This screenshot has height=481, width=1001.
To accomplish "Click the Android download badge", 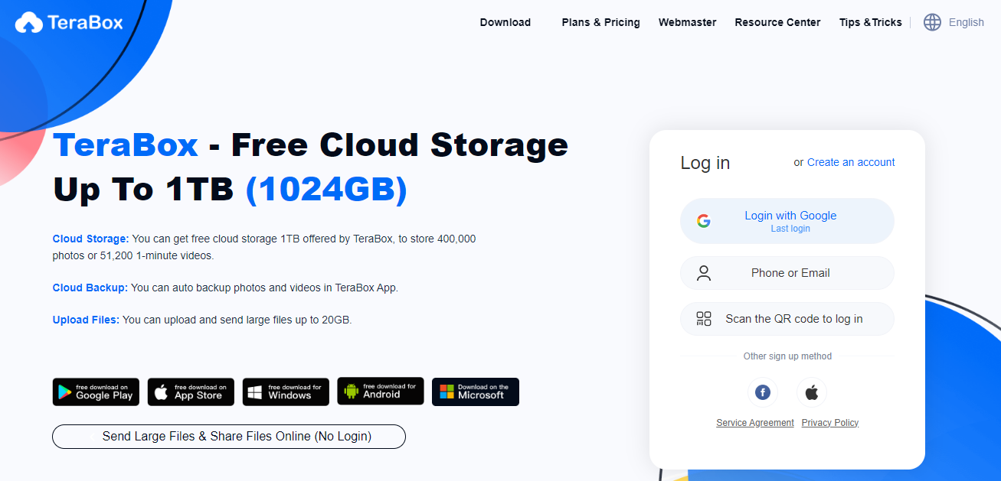I will pyautogui.click(x=381, y=392).
